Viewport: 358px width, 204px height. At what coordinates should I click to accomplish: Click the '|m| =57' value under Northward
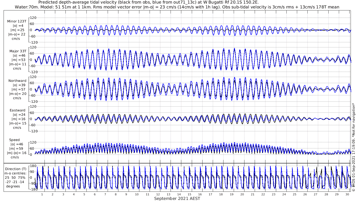(18, 90)
